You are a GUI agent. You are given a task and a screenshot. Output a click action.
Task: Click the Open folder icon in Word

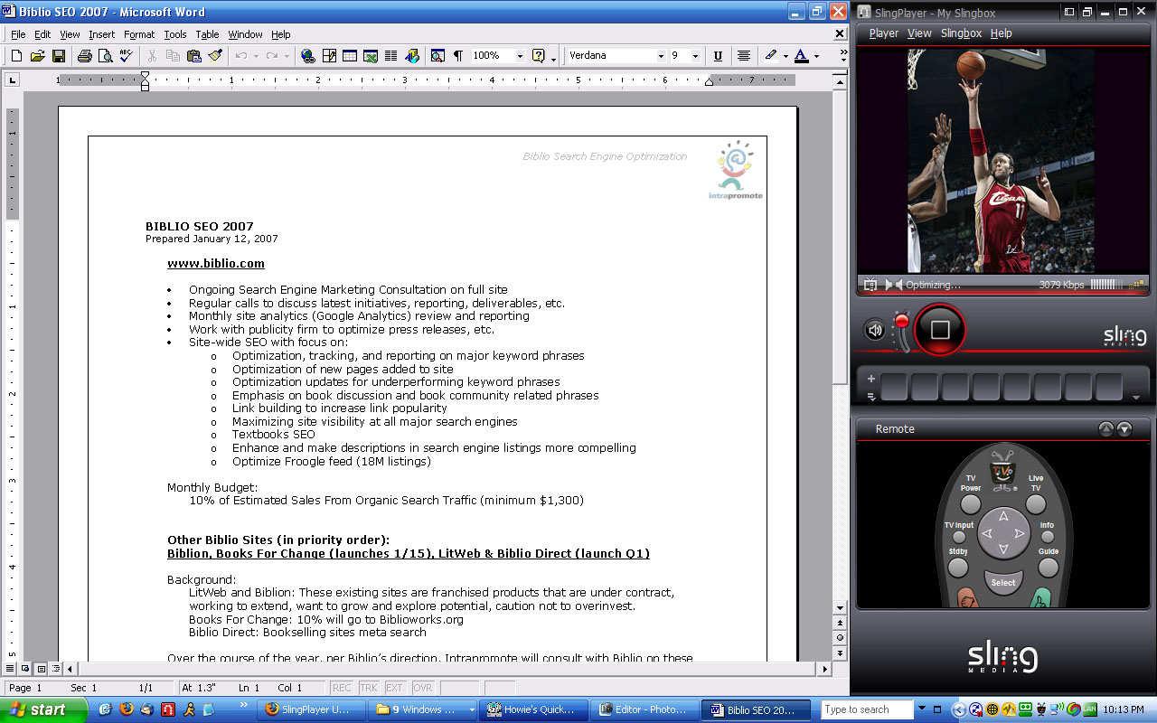(37, 56)
